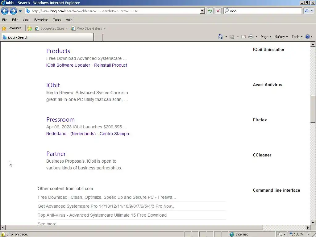Click the Internet security zone indicator

click(x=239, y=234)
